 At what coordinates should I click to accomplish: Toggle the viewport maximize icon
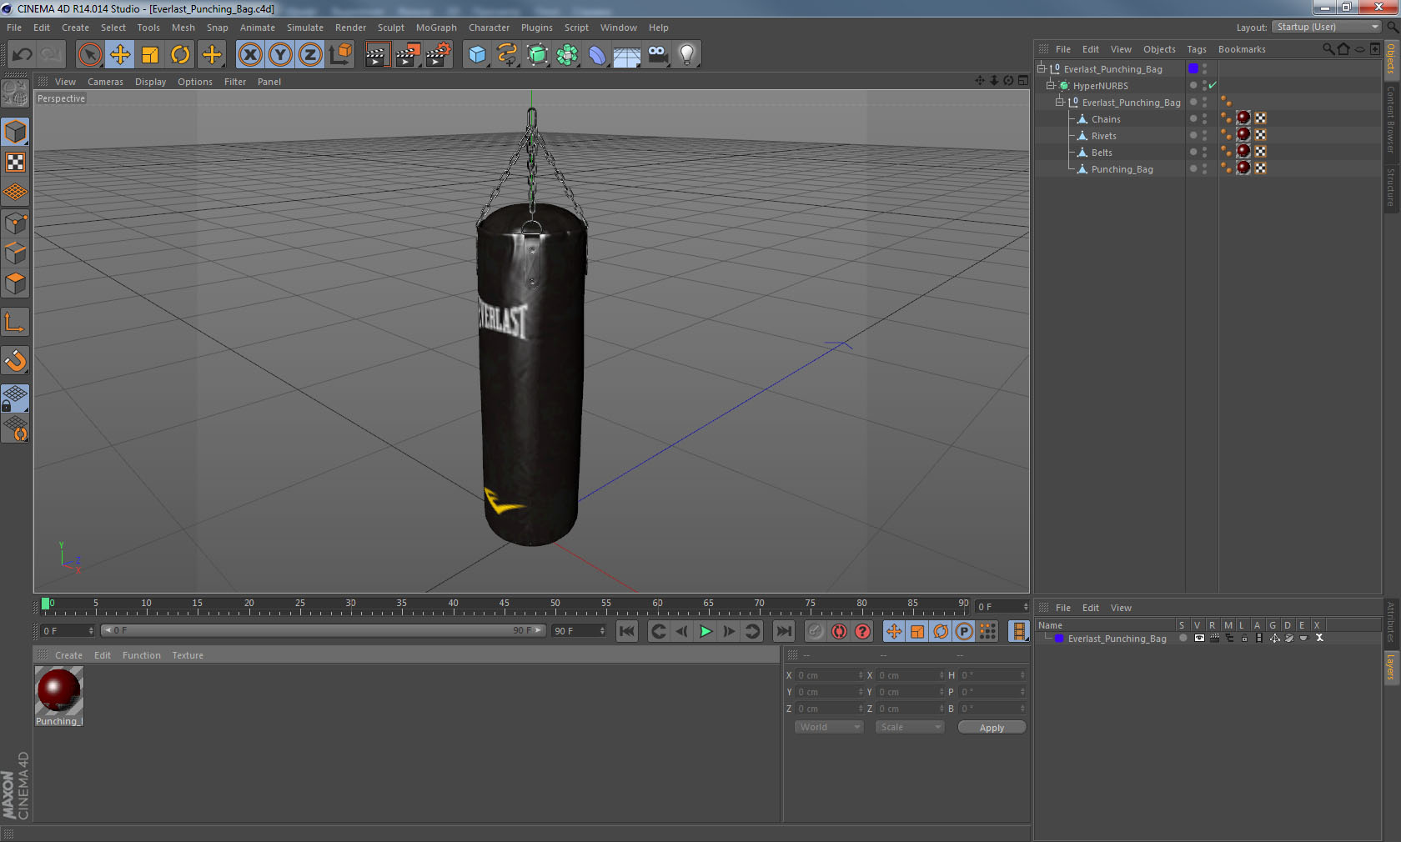pyautogui.click(x=1023, y=81)
